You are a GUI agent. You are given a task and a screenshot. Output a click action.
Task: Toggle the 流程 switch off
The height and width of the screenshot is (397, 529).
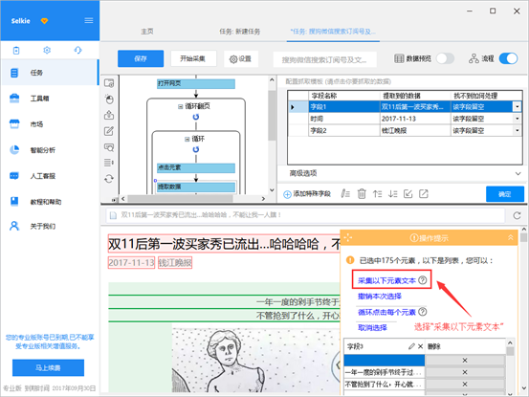[x=508, y=58]
